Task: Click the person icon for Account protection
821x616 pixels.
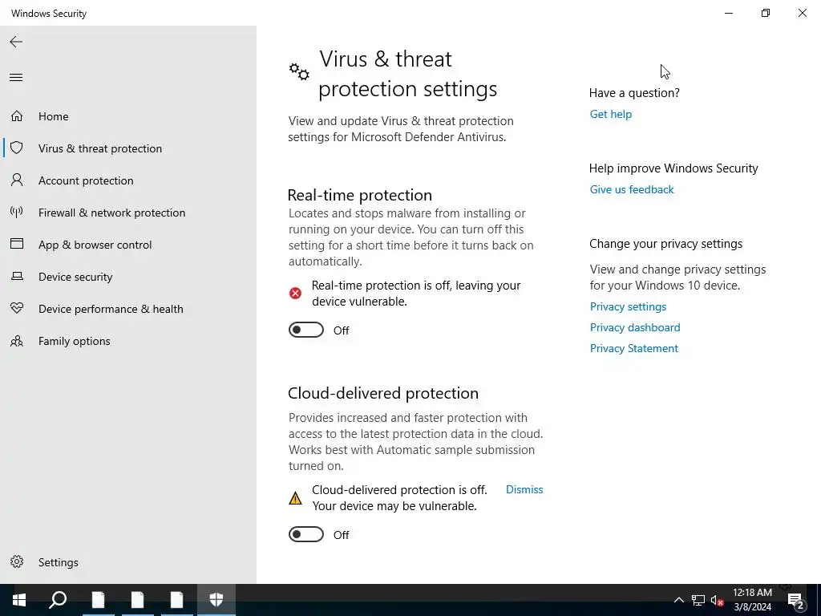Action: pos(17,180)
